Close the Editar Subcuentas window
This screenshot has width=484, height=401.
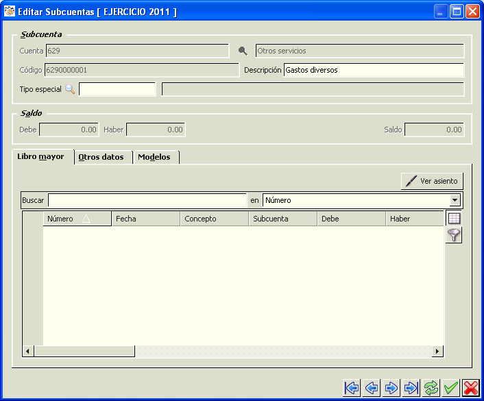click(x=472, y=12)
